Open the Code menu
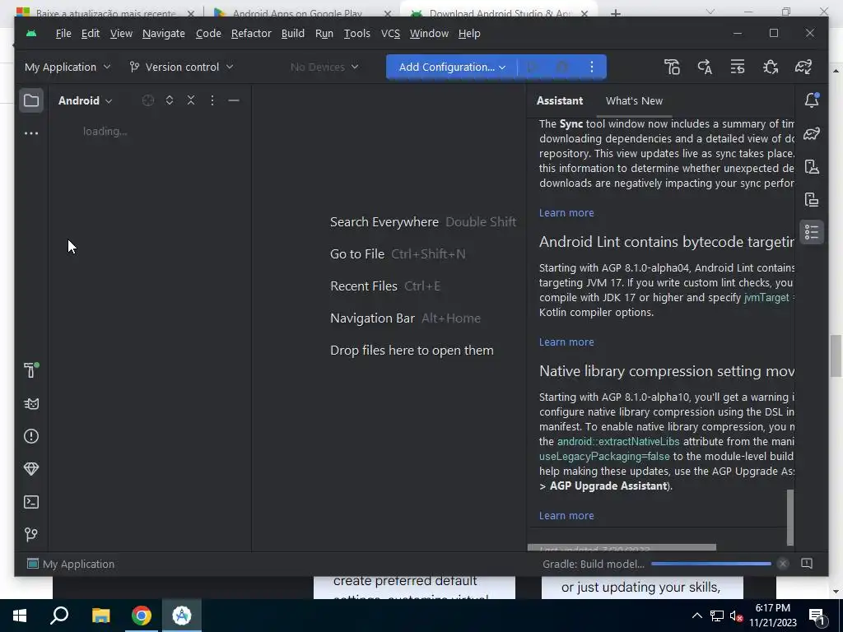The width and height of the screenshot is (843, 632). coord(208,33)
